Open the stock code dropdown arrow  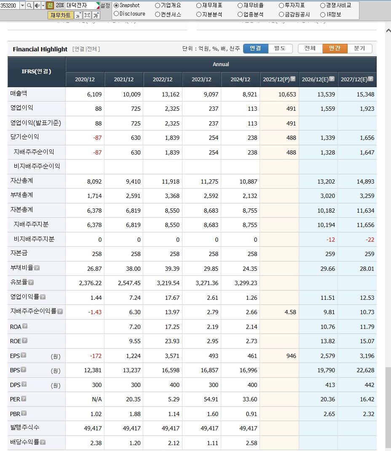pyautogui.click(x=23, y=5)
